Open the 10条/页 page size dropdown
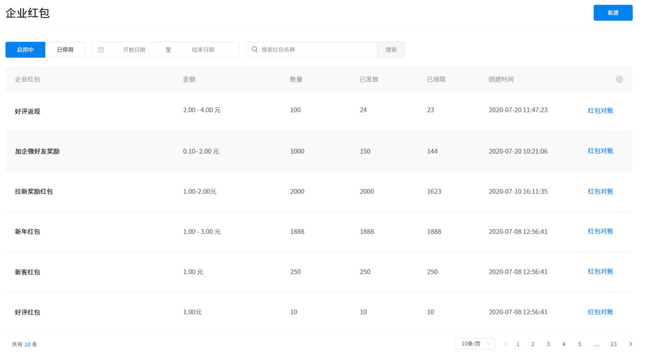 click(475, 344)
